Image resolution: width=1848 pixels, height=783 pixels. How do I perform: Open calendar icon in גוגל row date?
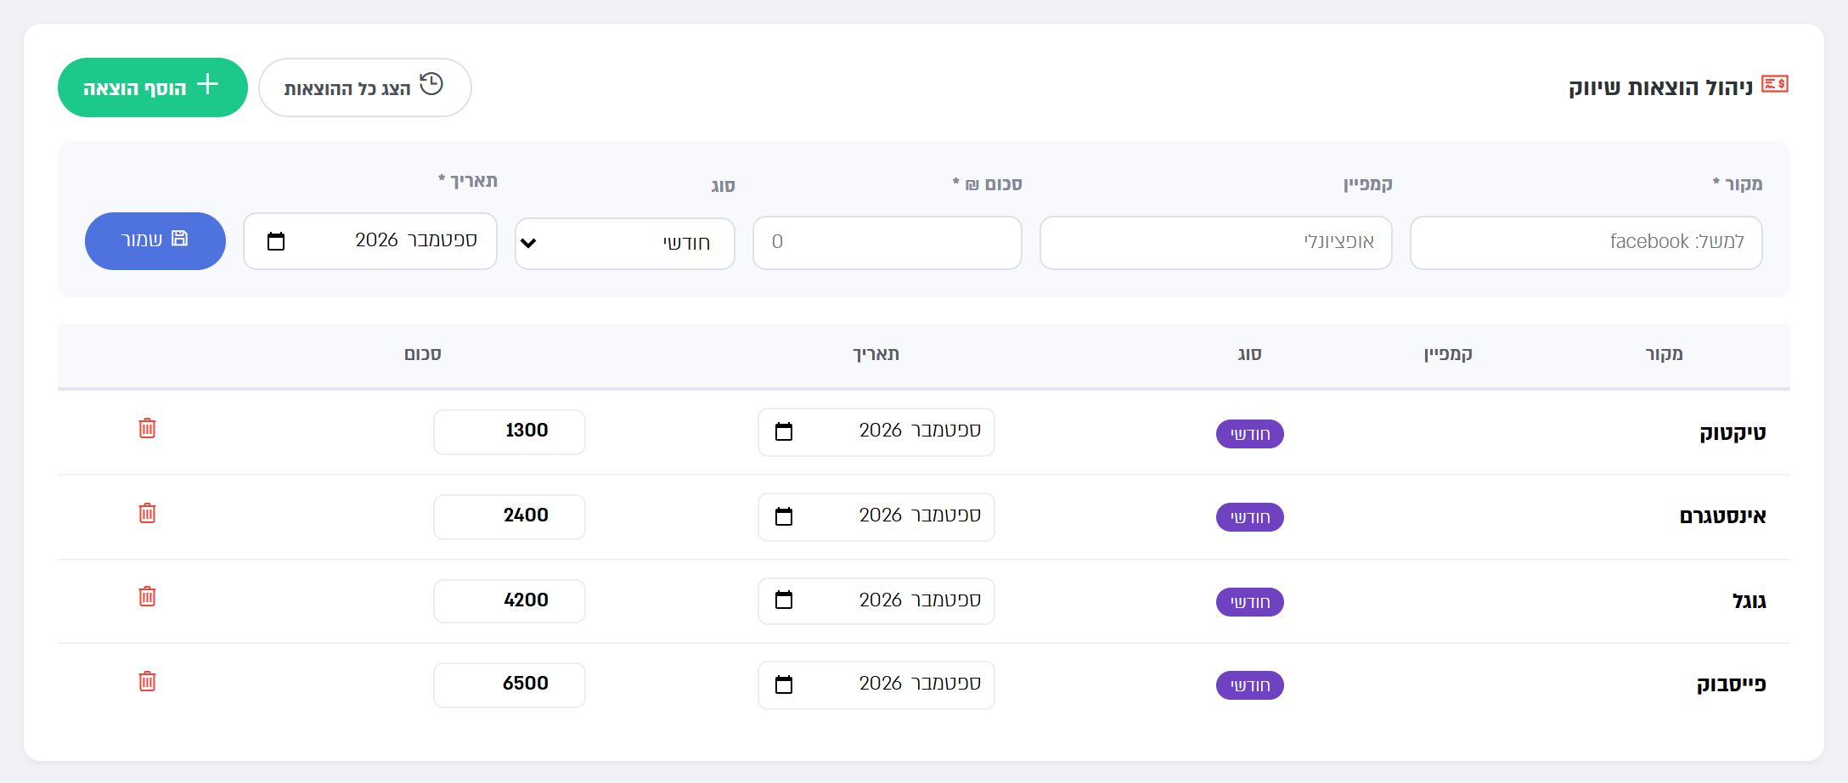pos(784,600)
